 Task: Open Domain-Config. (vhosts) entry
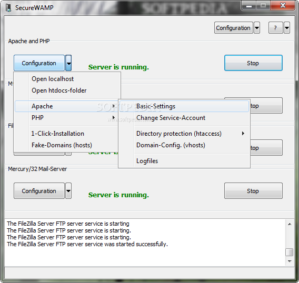click(x=184, y=145)
